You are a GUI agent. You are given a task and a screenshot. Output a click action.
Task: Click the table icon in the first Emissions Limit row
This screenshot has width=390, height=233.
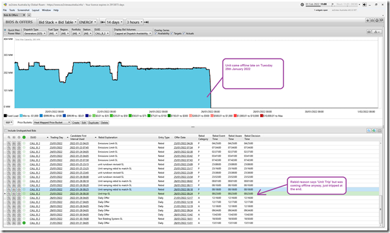point(14,144)
